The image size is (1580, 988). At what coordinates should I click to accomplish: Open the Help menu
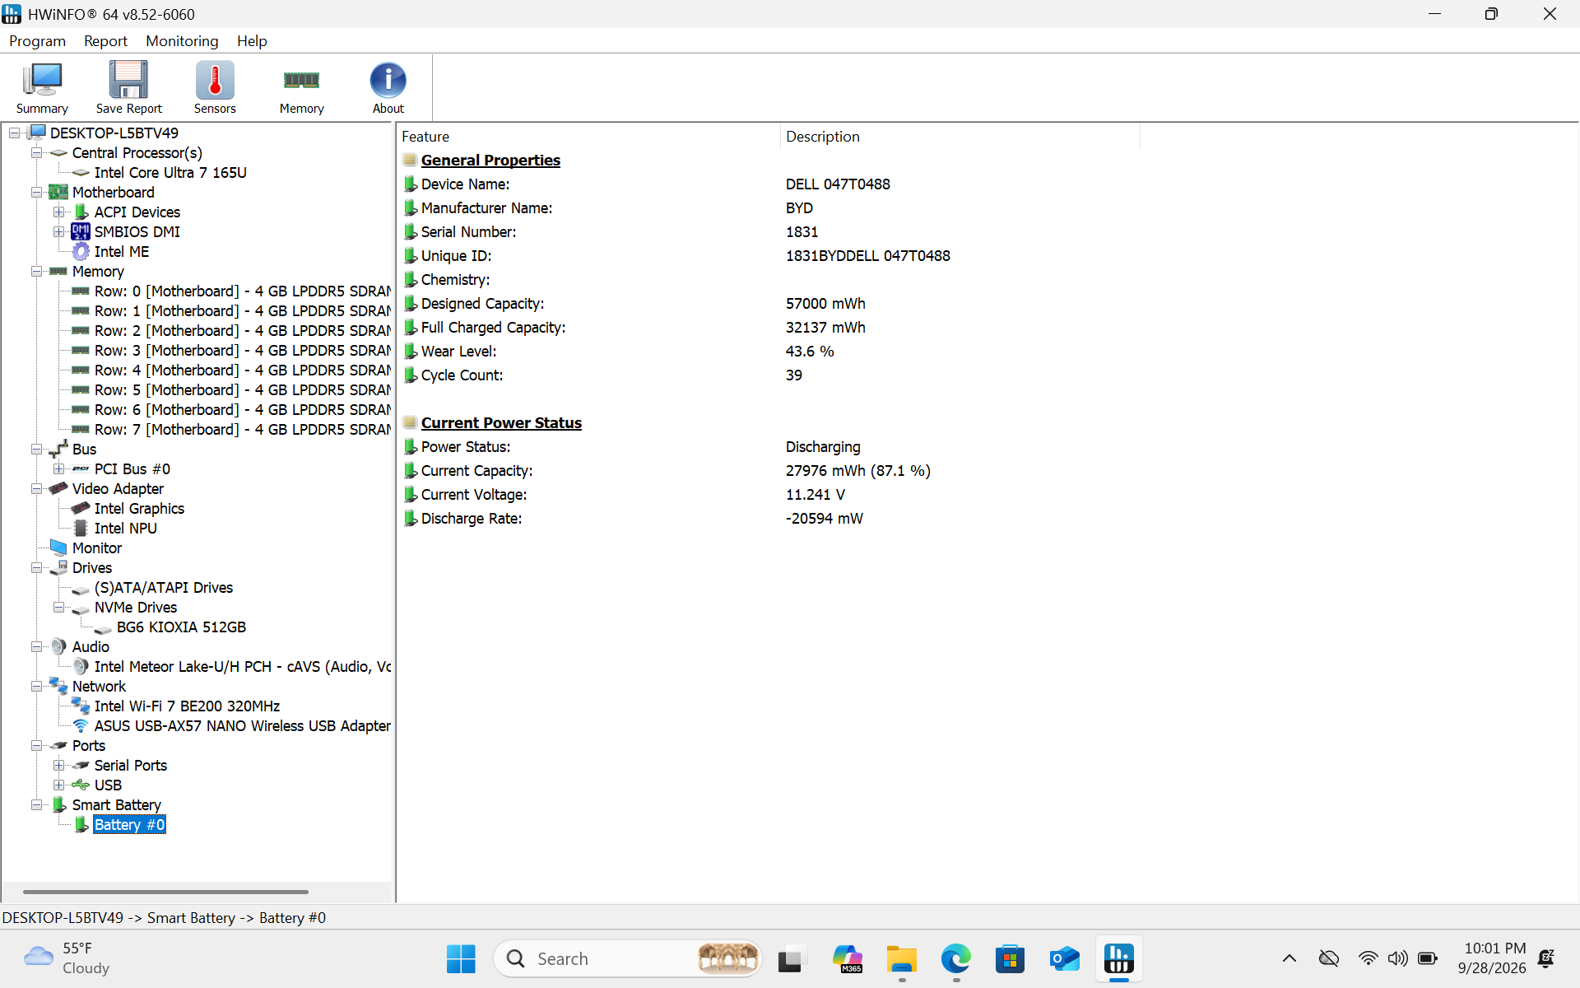252,41
